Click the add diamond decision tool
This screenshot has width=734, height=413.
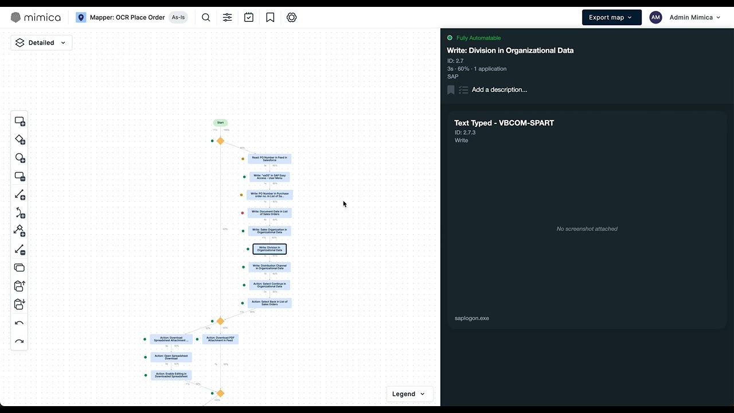pyautogui.click(x=19, y=140)
